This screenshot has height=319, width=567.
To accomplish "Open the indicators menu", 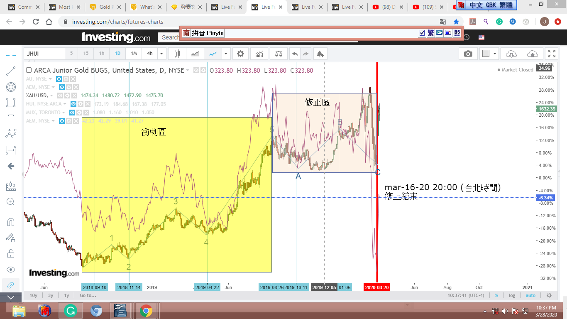I will [x=259, y=54].
